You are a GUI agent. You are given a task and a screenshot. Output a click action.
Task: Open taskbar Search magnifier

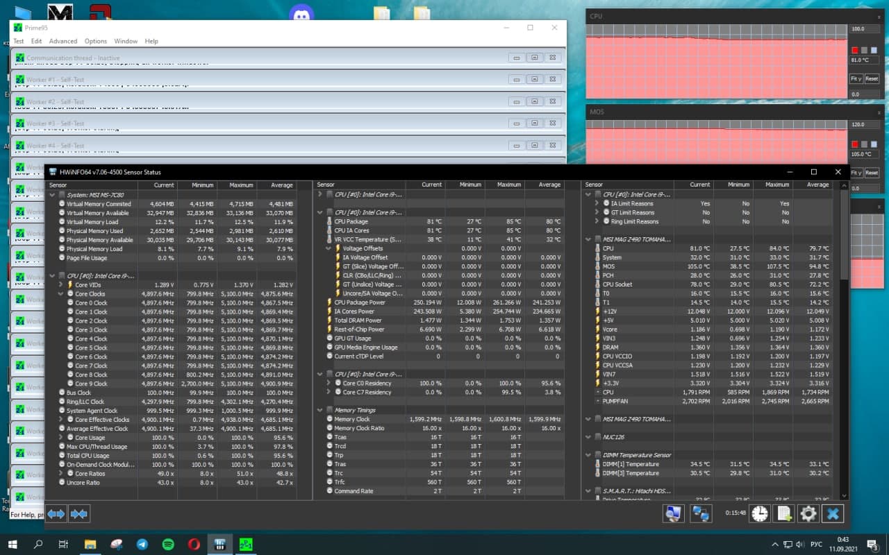[38, 544]
